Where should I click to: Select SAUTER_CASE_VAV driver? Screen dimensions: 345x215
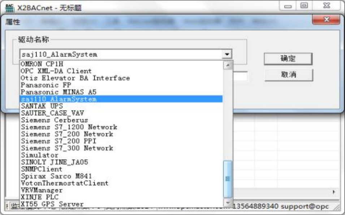(x=121, y=113)
